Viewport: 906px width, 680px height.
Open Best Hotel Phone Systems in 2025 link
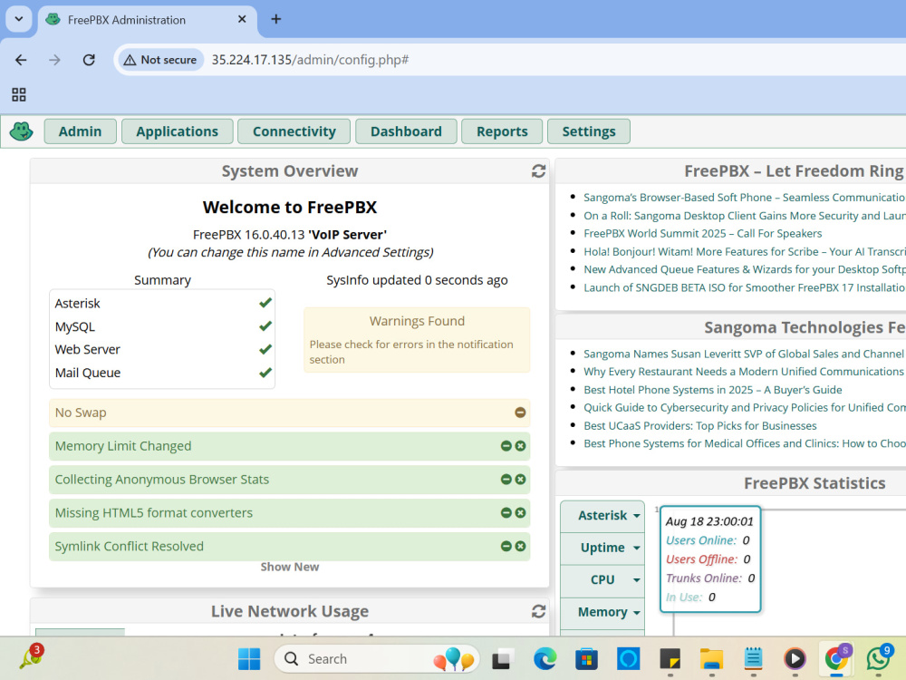(712, 390)
